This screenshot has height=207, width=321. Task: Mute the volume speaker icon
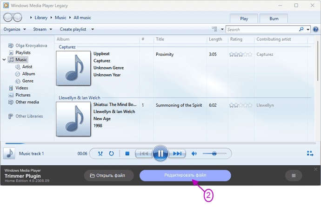pos(194,154)
